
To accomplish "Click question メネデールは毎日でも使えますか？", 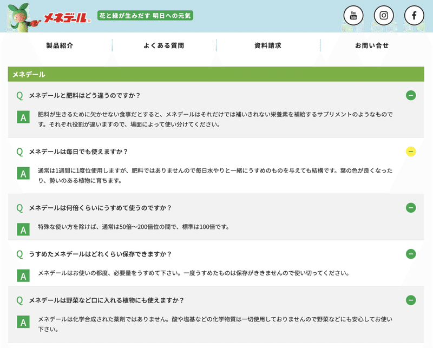I will [x=78, y=152].
